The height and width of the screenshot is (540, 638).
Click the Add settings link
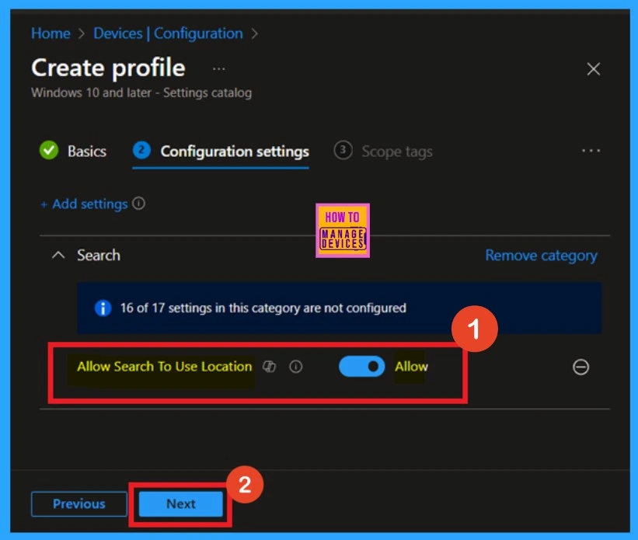[84, 204]
